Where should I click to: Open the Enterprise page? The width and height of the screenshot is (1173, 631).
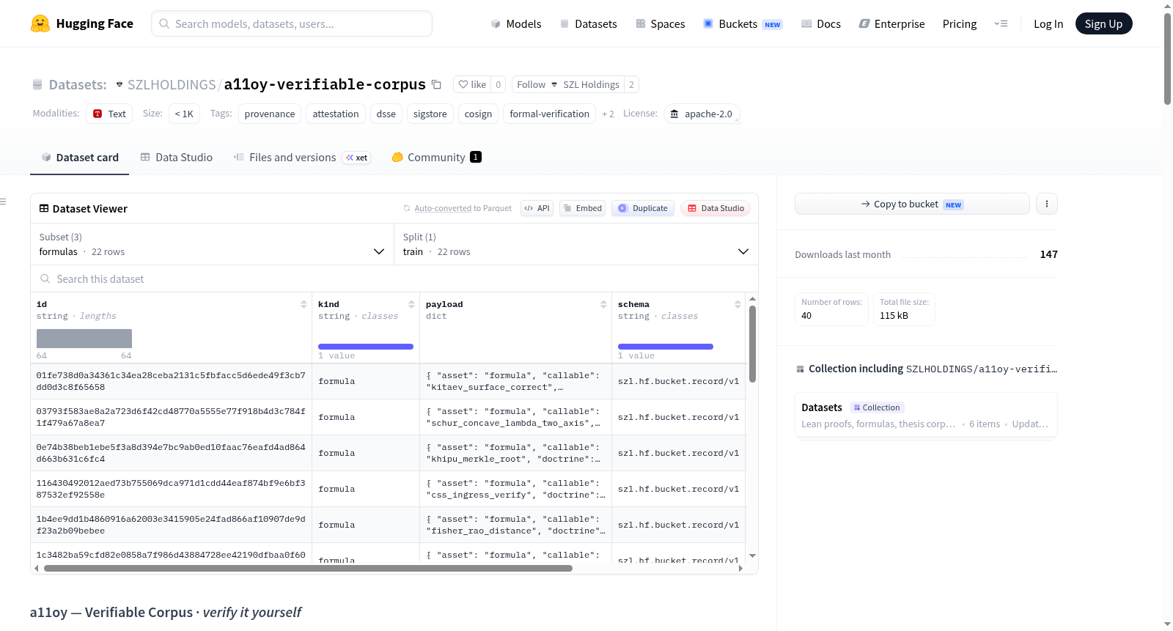[891, 23]
